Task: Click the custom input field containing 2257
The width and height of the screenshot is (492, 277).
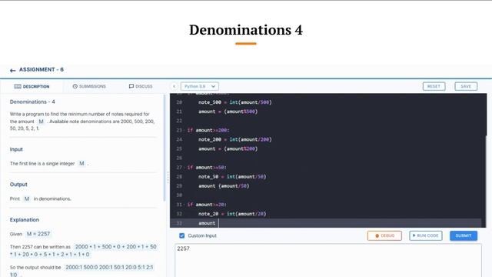Action: click(x=328, y=261)
